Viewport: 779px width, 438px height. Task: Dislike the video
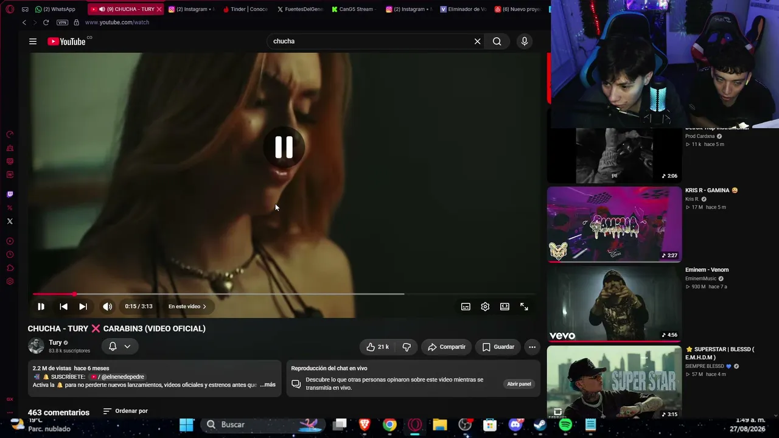coord(407,347)
